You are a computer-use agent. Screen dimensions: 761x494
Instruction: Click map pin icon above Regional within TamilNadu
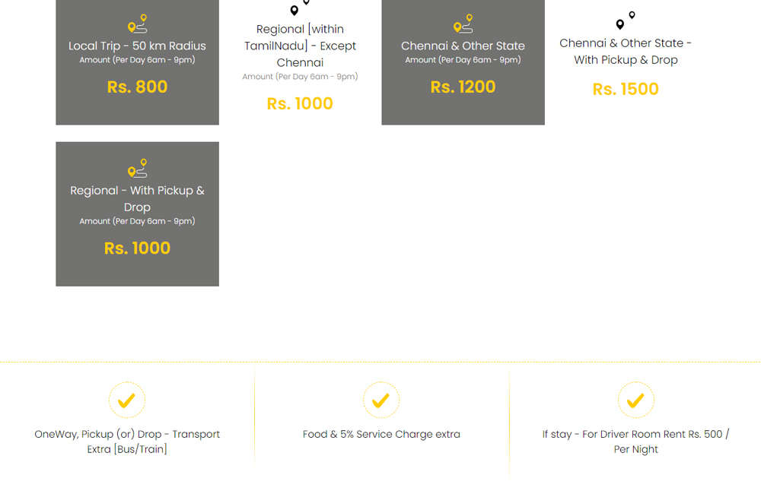point(300,8)
